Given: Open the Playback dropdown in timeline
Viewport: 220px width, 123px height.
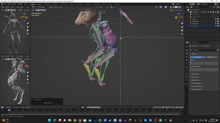Looking at the screenshot, I should (x=9, y=107).
